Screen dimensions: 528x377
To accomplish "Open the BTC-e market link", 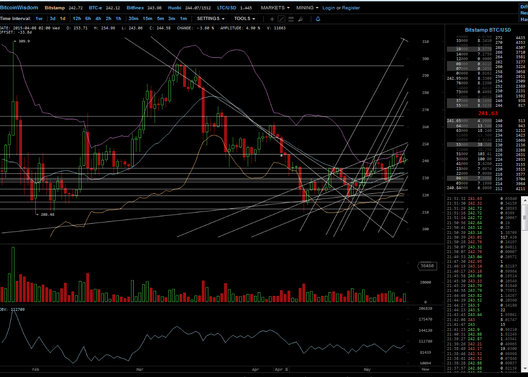I will (x=95, y=7).
